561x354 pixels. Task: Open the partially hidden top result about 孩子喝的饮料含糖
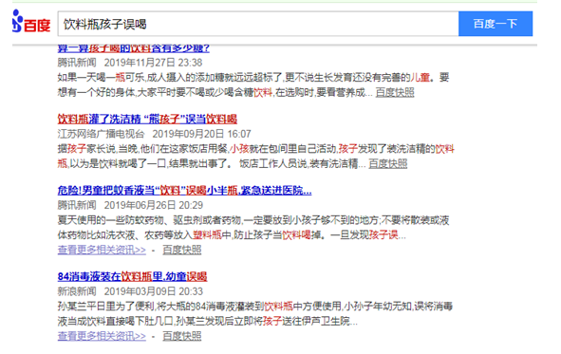134,48
